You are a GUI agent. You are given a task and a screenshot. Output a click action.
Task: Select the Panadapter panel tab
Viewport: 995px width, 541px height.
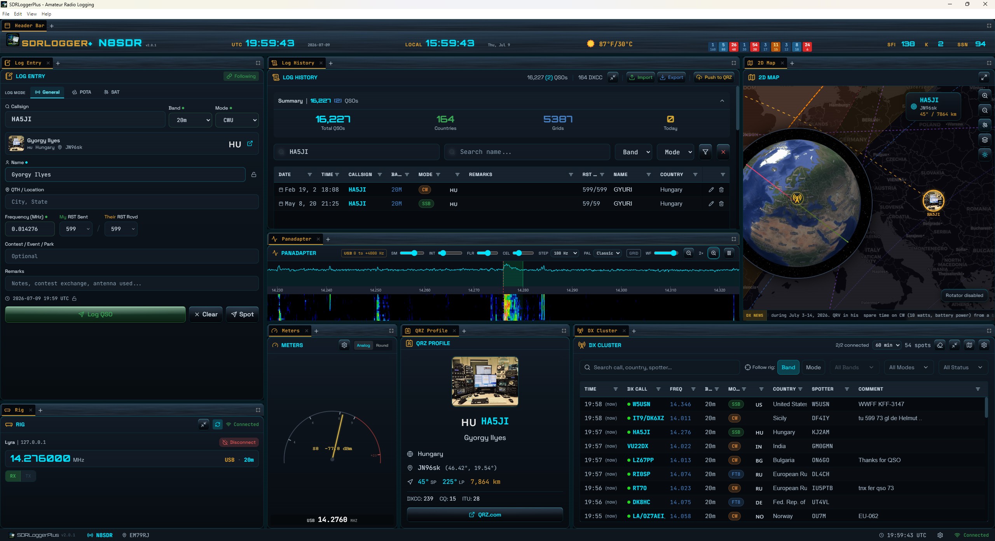click(x=296, y=239)
